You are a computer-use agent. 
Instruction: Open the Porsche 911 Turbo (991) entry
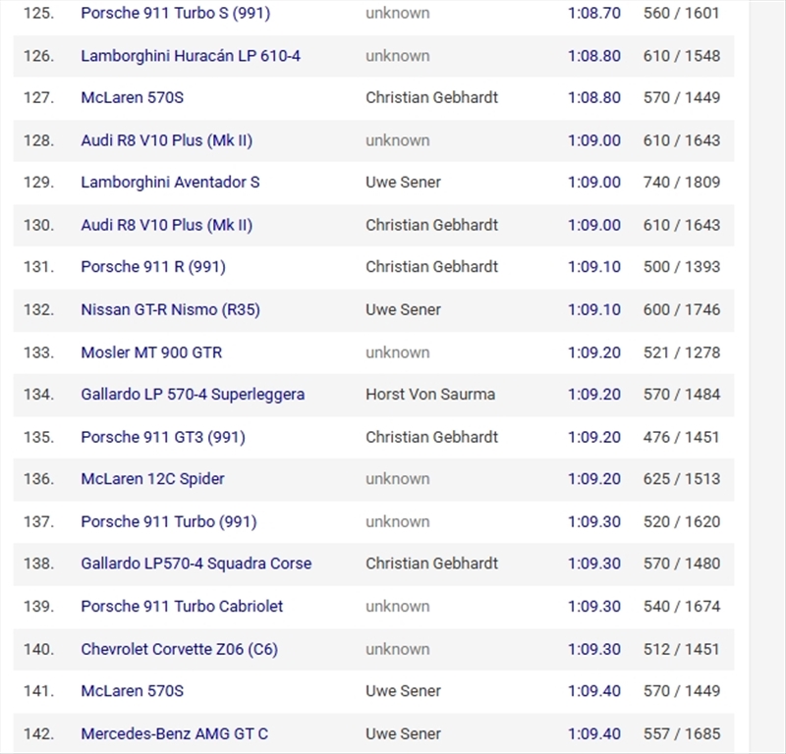(168, 521)
